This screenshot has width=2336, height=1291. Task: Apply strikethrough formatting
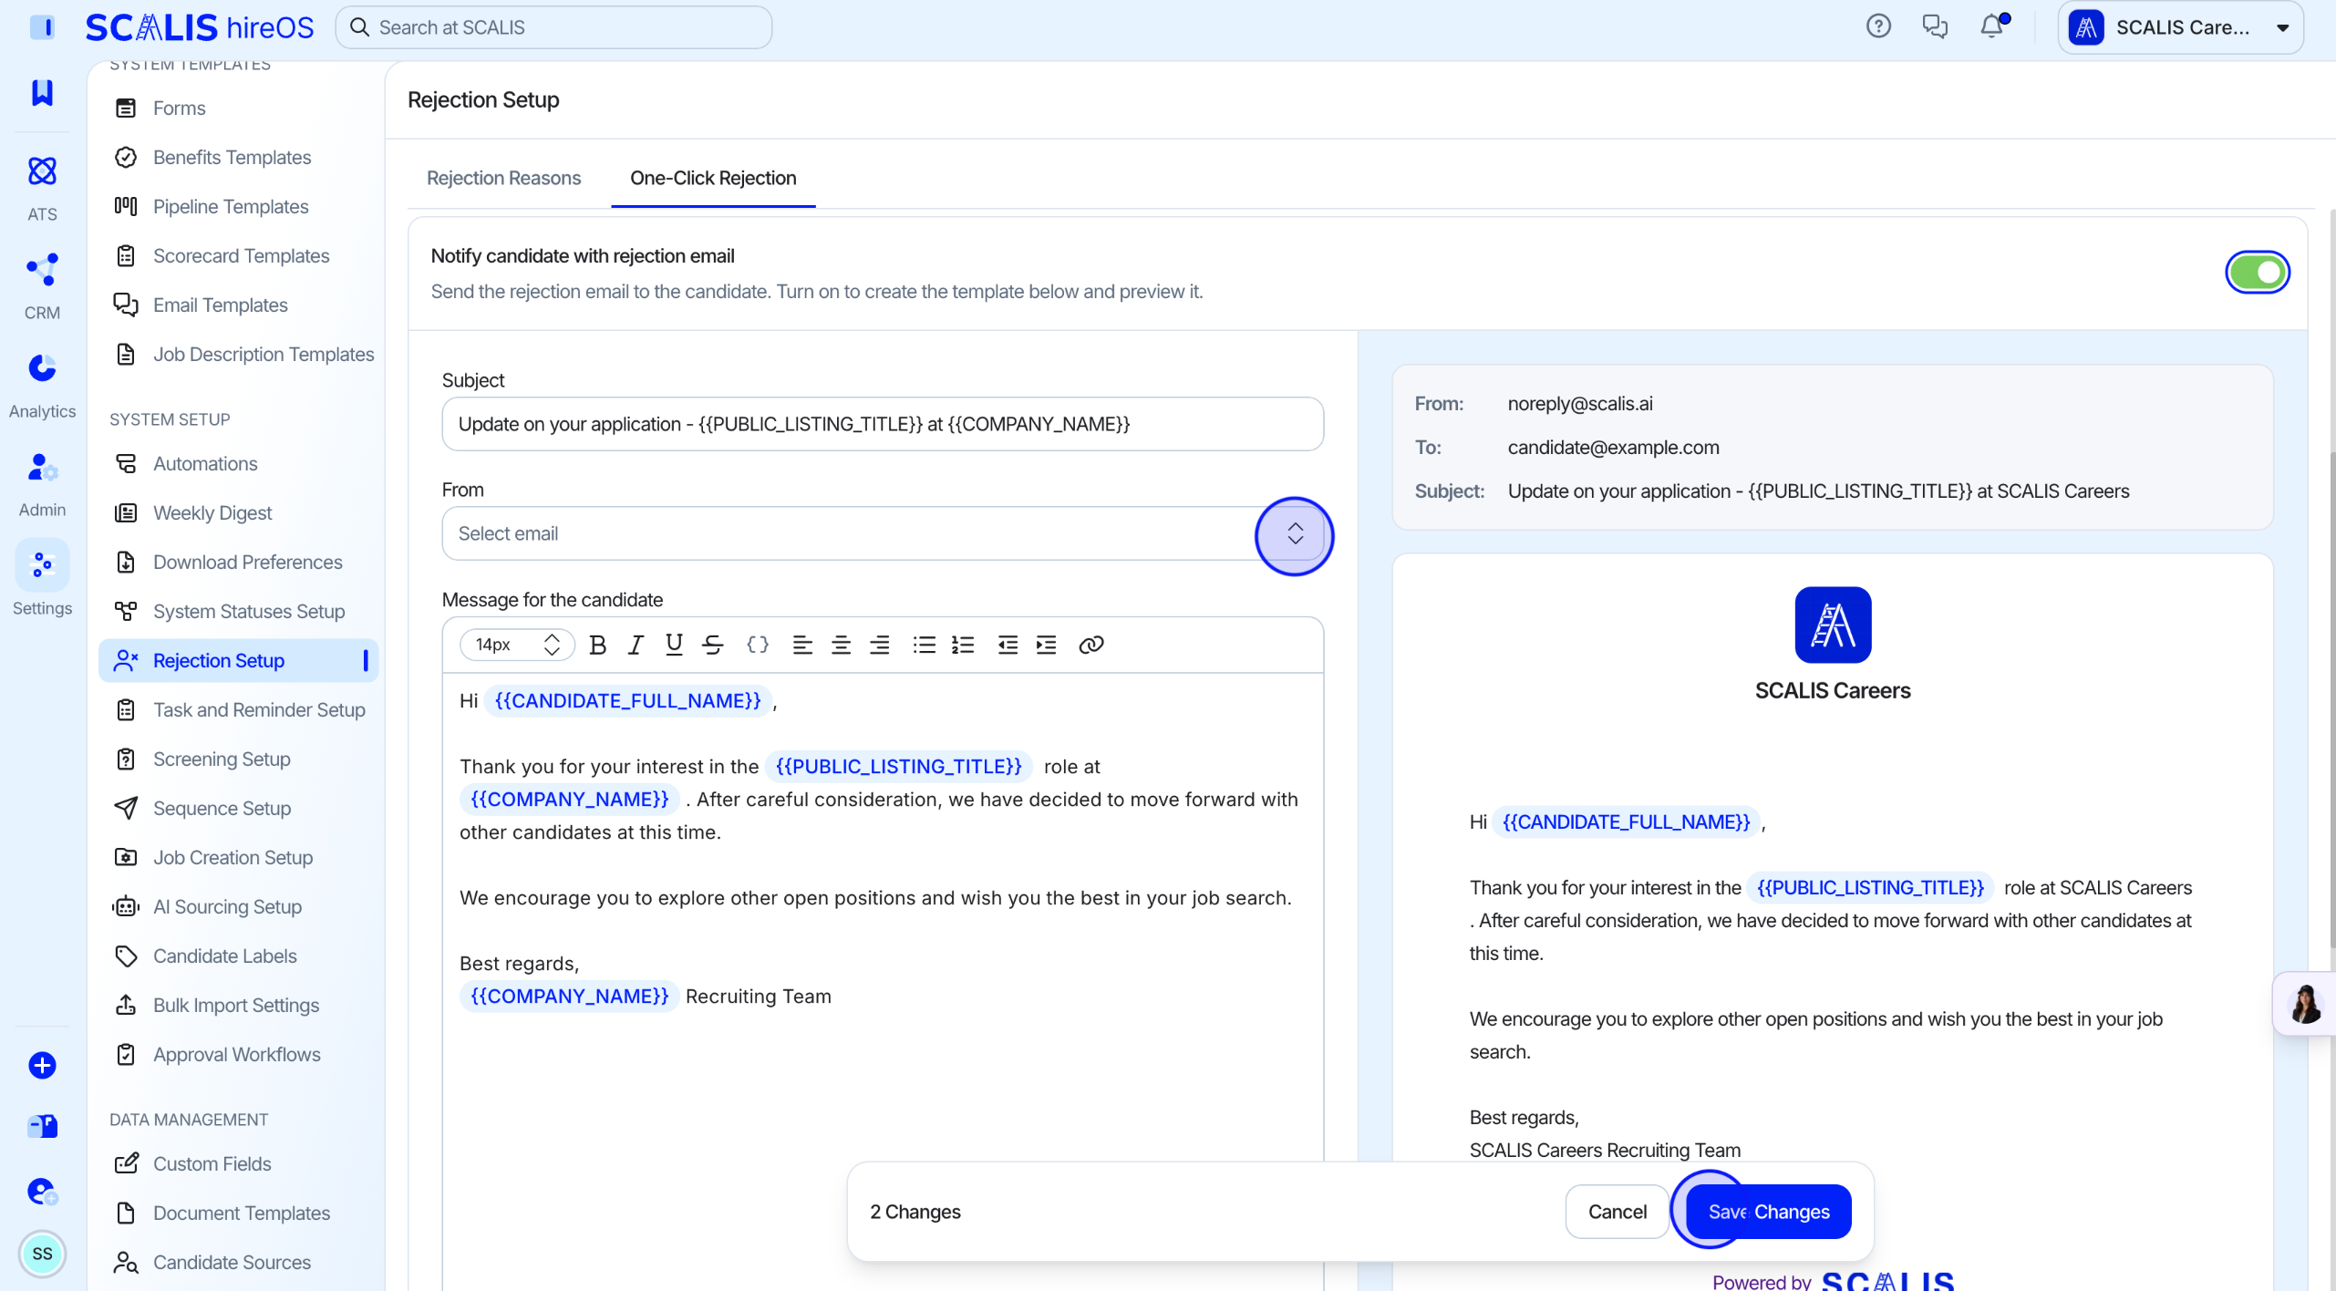coord(713,645)
